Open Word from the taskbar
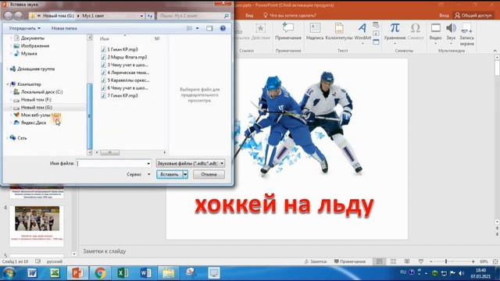The image size is (500, 281). click(146, 273)
